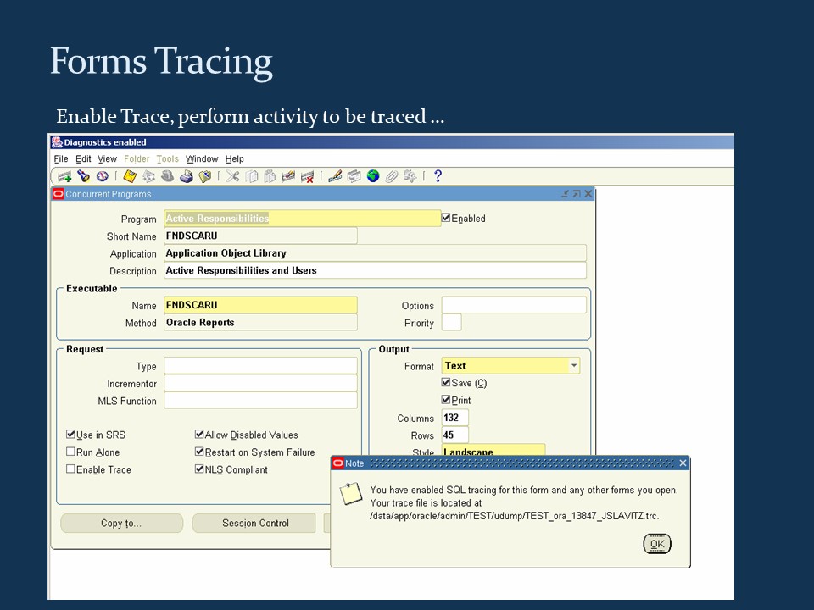Open the Window menu
Image resolution: width=814 pixels, height=610 pixels.
[202, 158]
